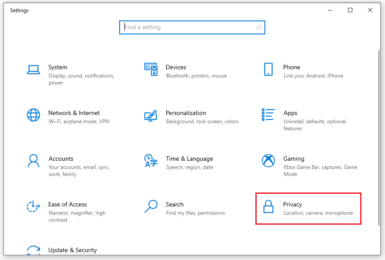
Task: Open the System settings title
Action: 58,67
